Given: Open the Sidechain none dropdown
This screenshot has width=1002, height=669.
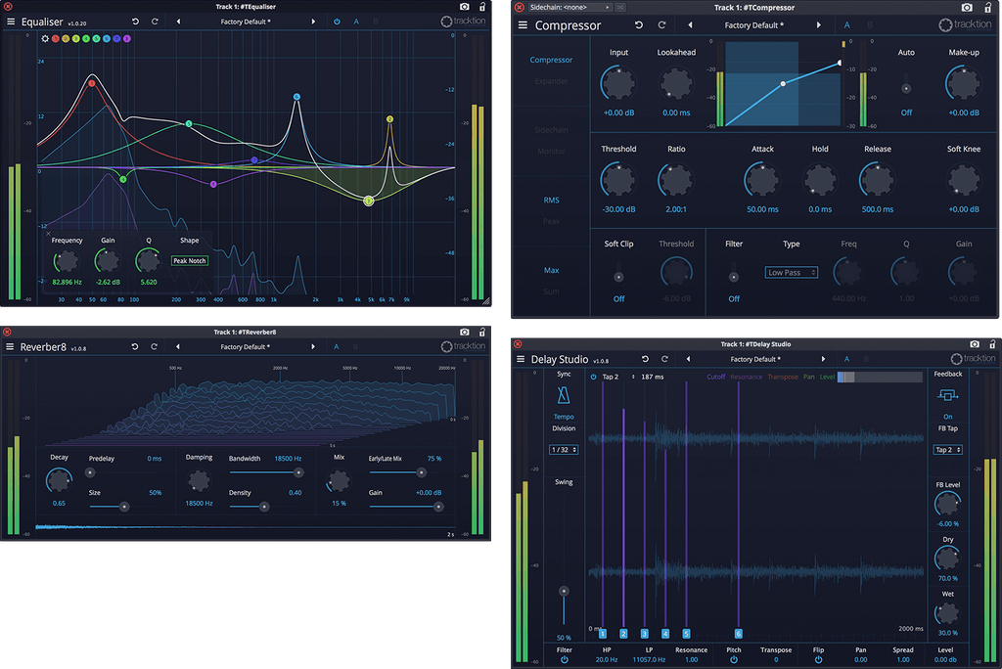Looking at the screenshot, I should 570,7.
